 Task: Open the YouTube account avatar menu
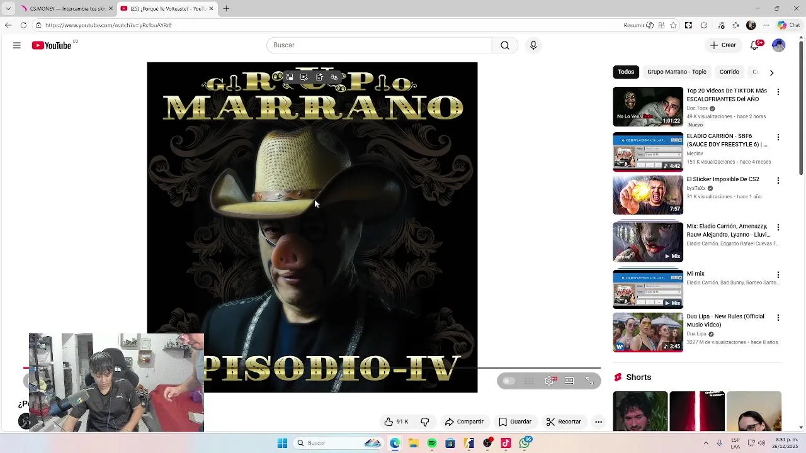click(x=779, y=45)
